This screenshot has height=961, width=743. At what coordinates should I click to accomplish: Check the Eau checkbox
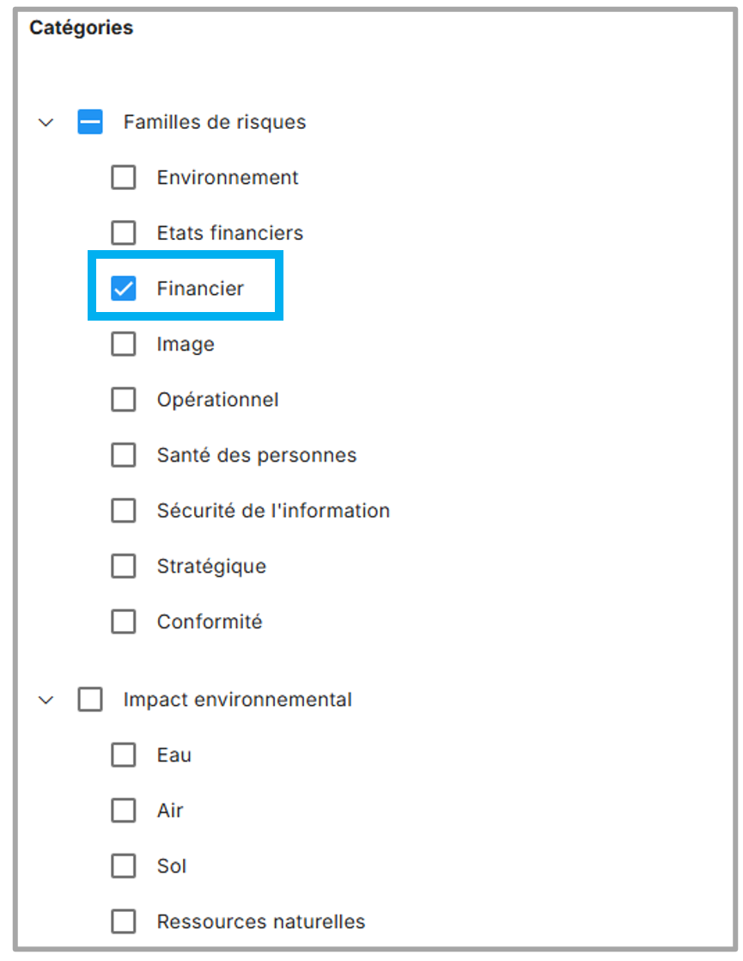pyautogui.click(x=124, y=756)
